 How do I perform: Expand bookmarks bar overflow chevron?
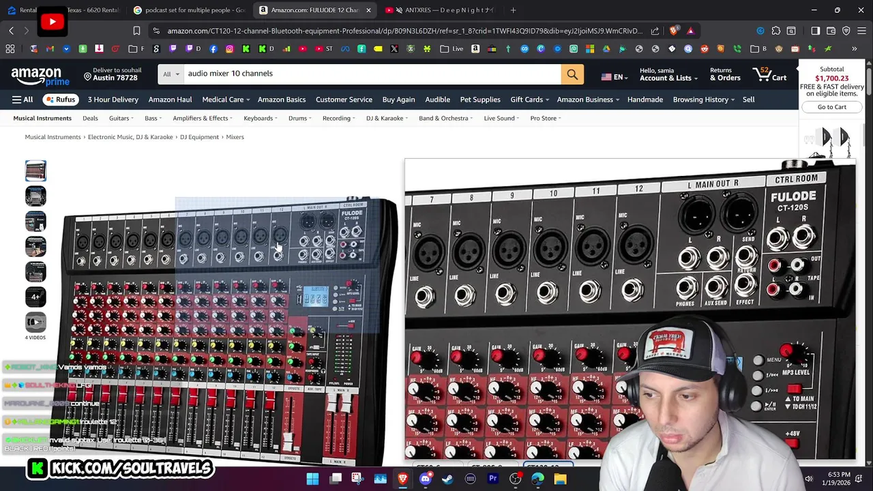854,48
